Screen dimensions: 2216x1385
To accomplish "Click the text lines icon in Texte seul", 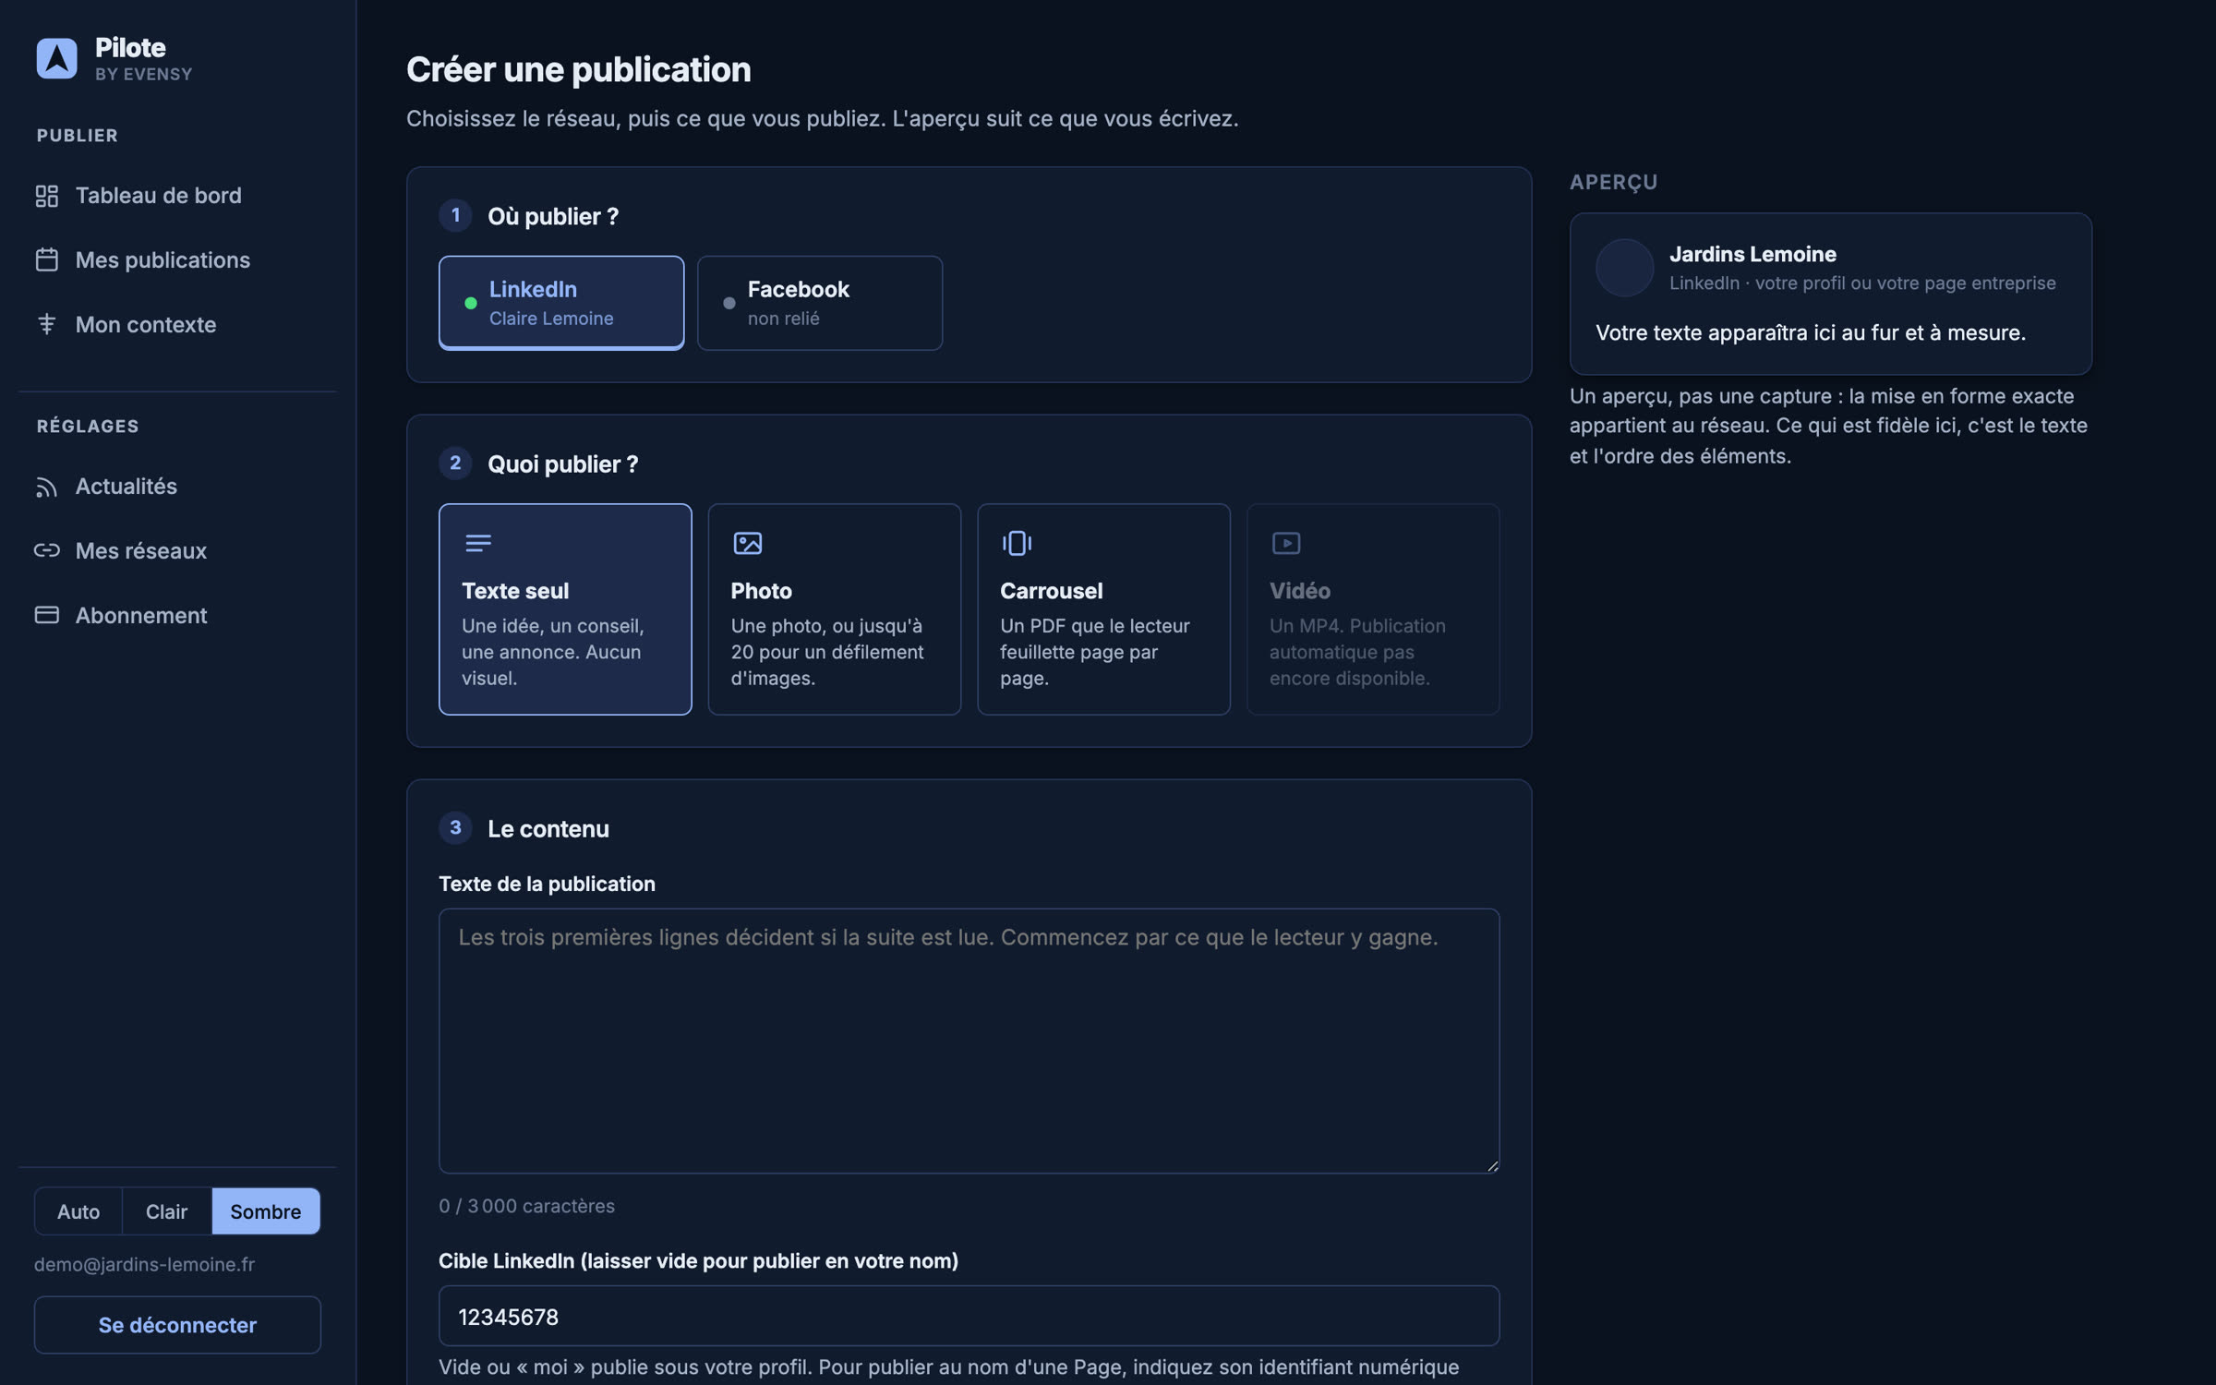I will coord(478,543).
